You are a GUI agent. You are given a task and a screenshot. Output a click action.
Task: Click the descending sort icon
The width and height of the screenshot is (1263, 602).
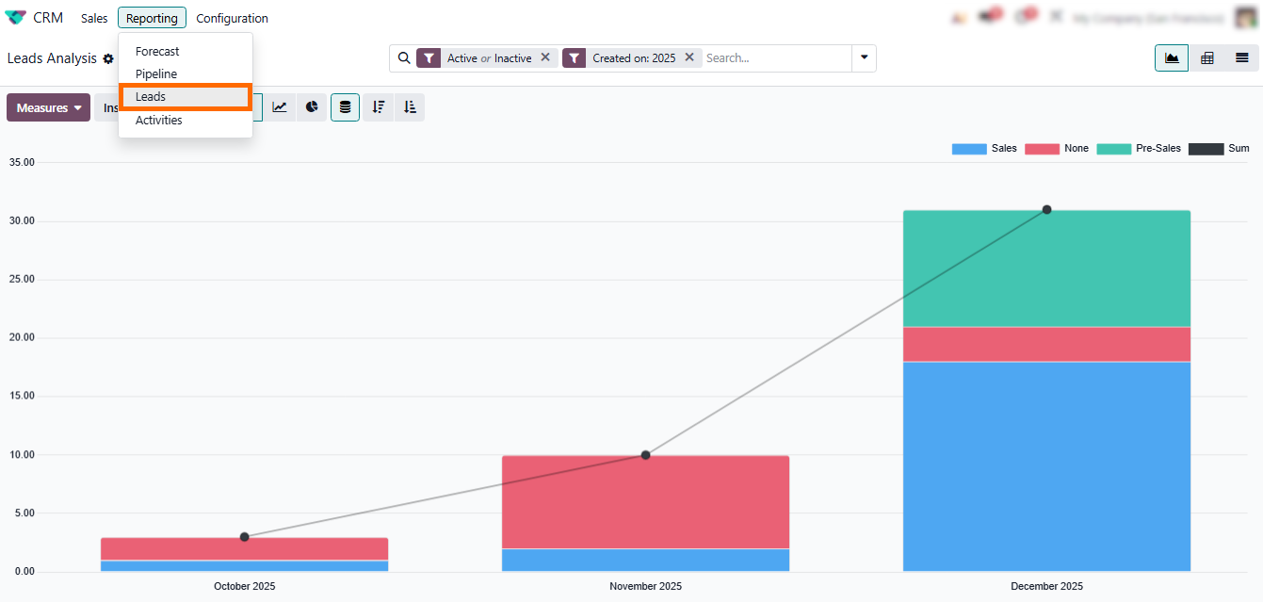(379, 107)
